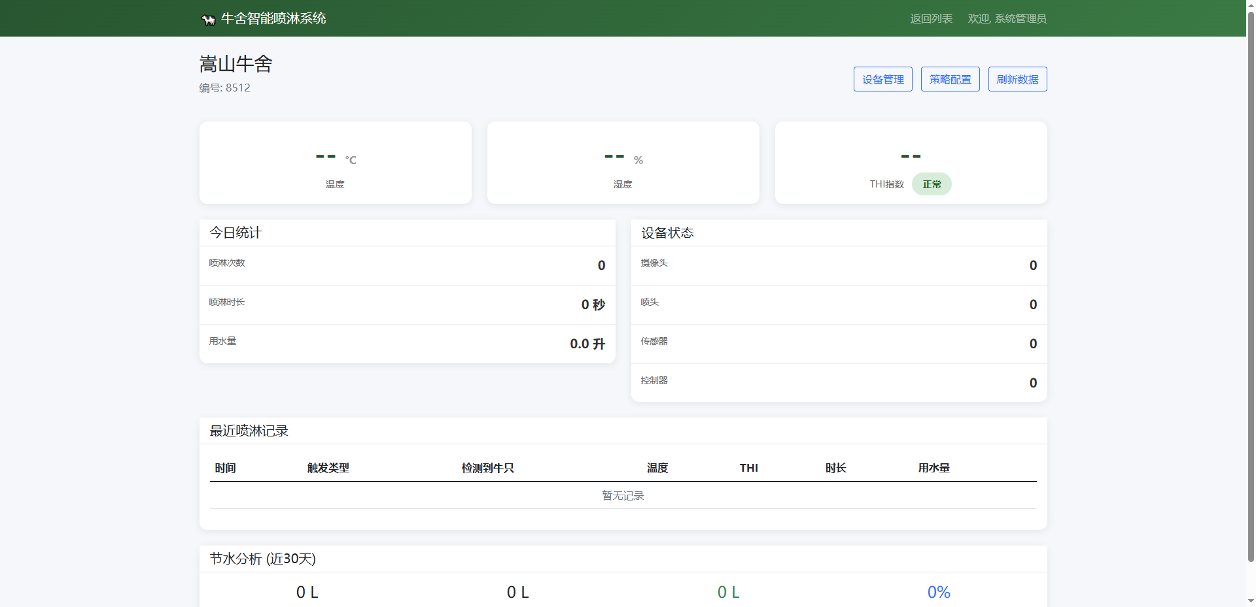Screen dimensions: 1256x607
Task: Click the 正常 THI status badge
Action: (x=932, y=184)
